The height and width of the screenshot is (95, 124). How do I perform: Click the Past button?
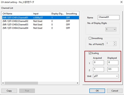27,91
